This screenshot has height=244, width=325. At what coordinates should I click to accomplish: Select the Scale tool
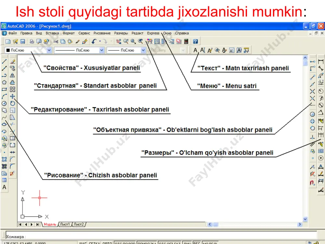(13, 110)
